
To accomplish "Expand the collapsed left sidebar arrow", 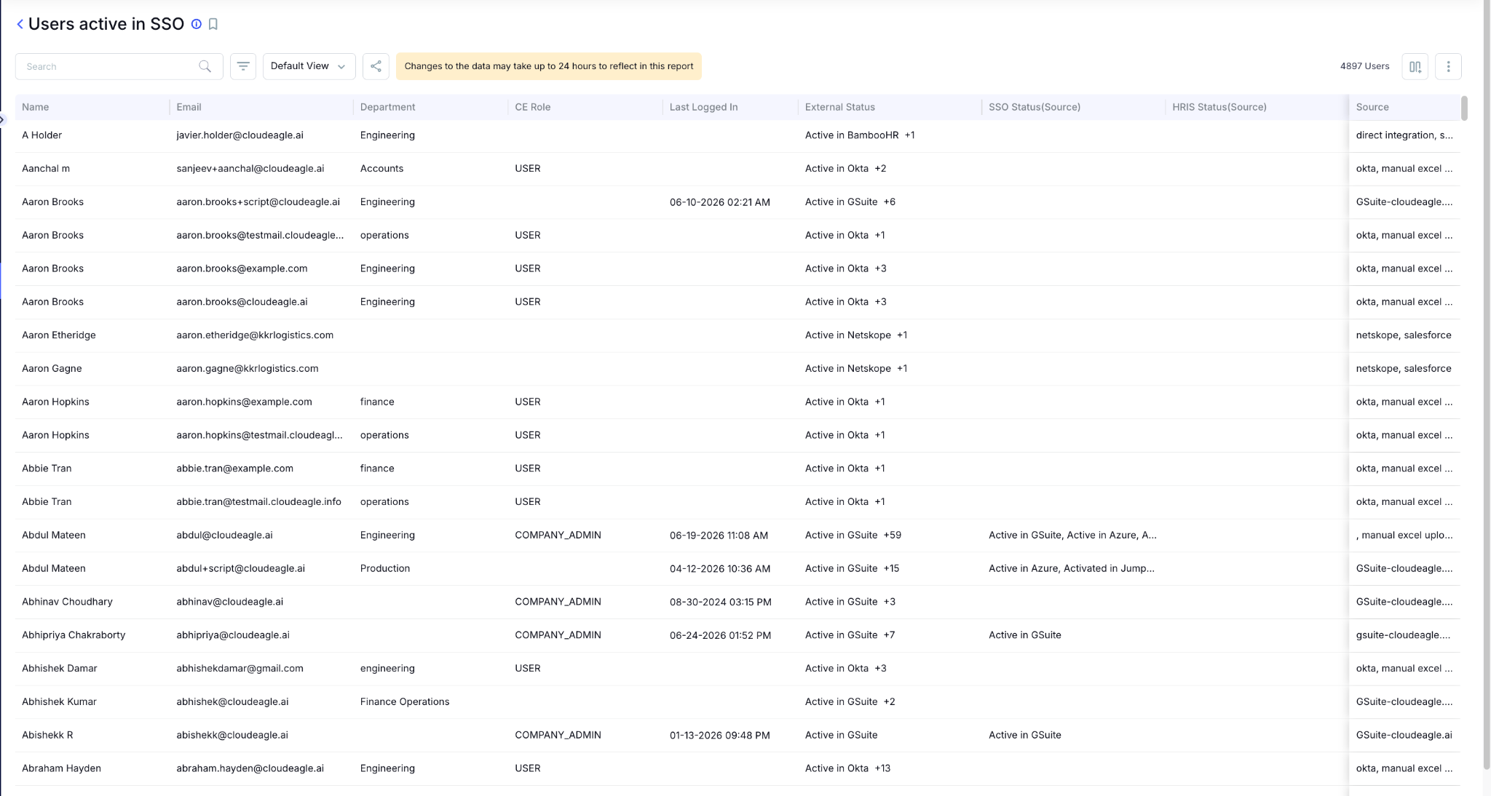I will coord(2,120).
